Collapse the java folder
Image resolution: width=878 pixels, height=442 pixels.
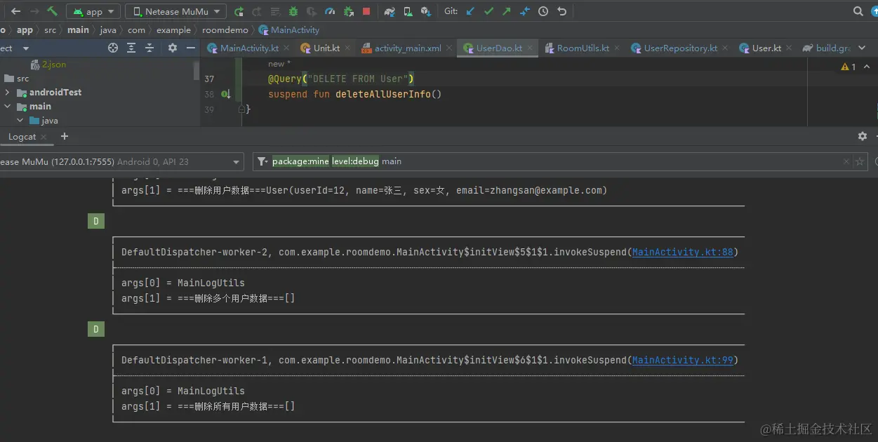(20, 121)
